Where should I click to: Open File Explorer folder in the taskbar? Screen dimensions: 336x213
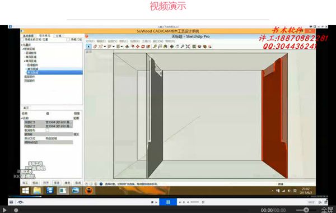click(37, 190)
